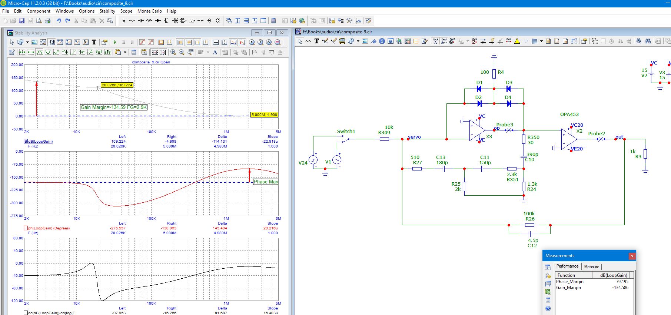The image size is (671, 315).
Task: Close the Measurements panel
Action: 632,256
